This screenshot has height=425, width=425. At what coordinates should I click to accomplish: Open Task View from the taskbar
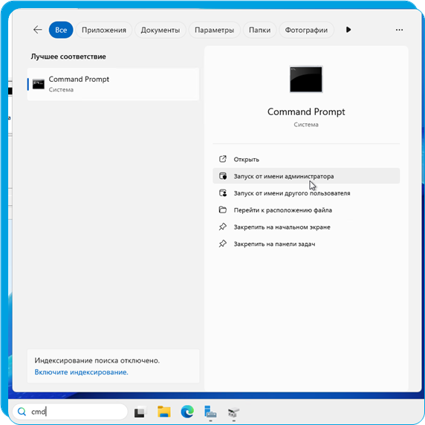point(140,412)
